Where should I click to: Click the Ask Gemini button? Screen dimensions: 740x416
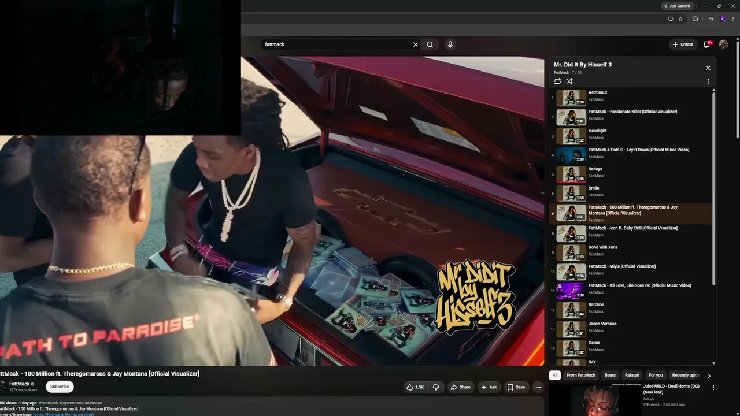click(x=677, y=6)
